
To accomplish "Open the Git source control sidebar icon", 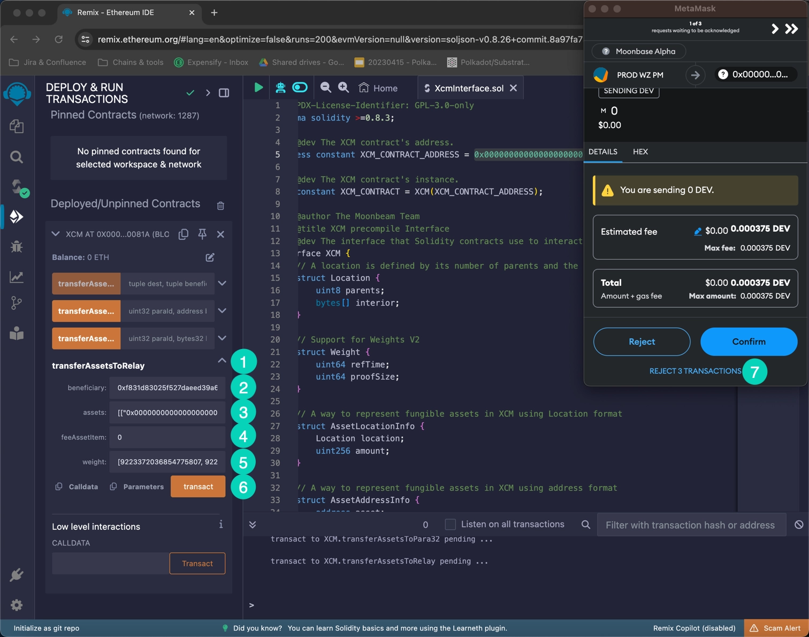I will (x=17, y=303).
